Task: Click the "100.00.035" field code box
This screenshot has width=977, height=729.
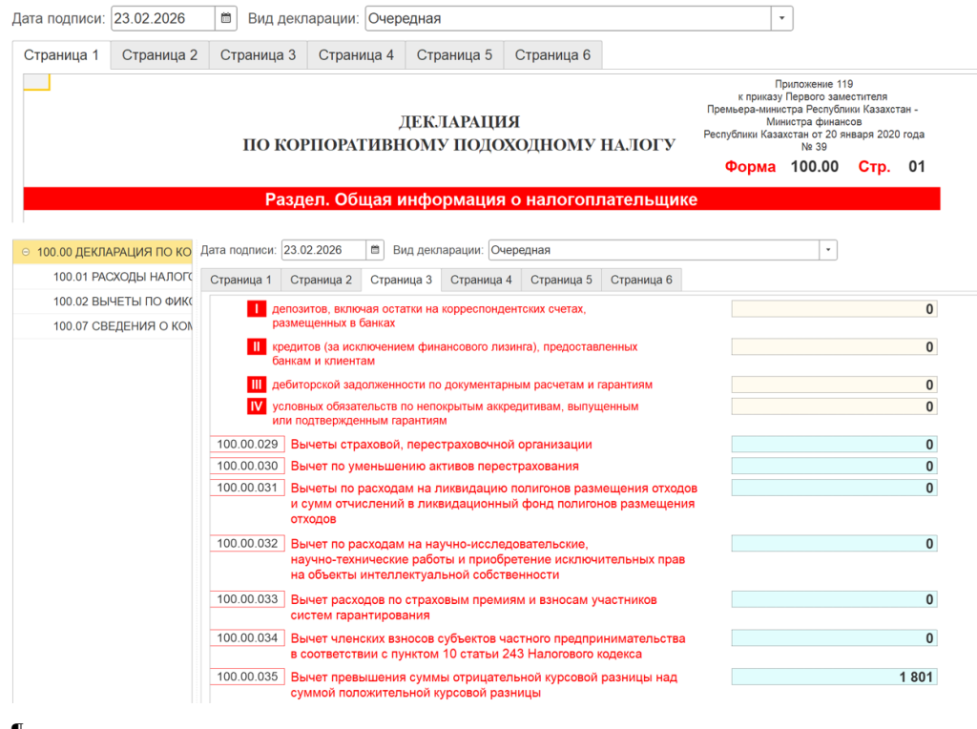Action: click(246, 677)
